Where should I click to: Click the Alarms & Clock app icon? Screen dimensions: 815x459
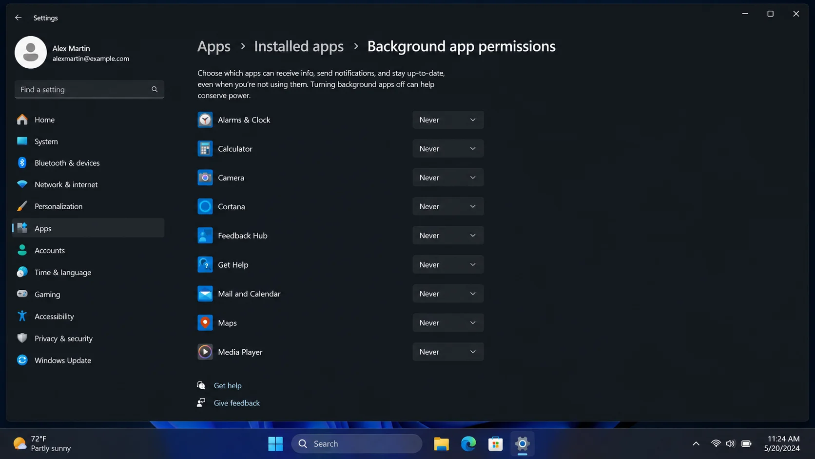[x=205, y=120]
